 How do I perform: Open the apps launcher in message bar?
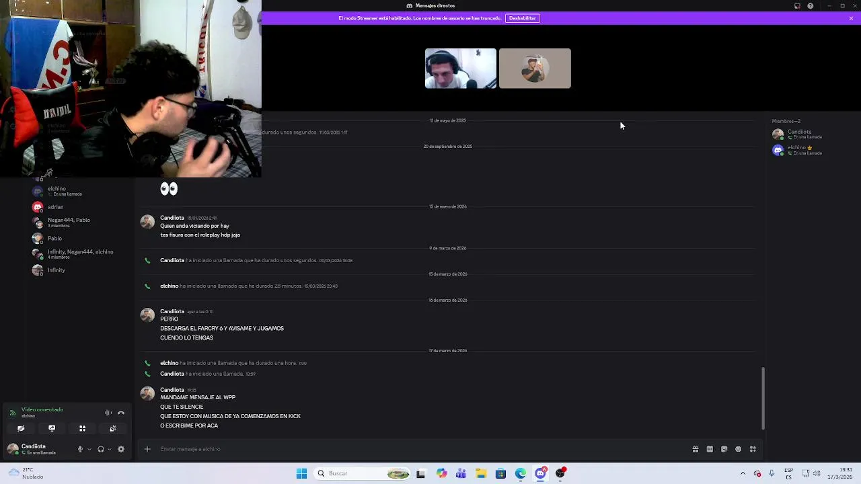click(753, 449)
